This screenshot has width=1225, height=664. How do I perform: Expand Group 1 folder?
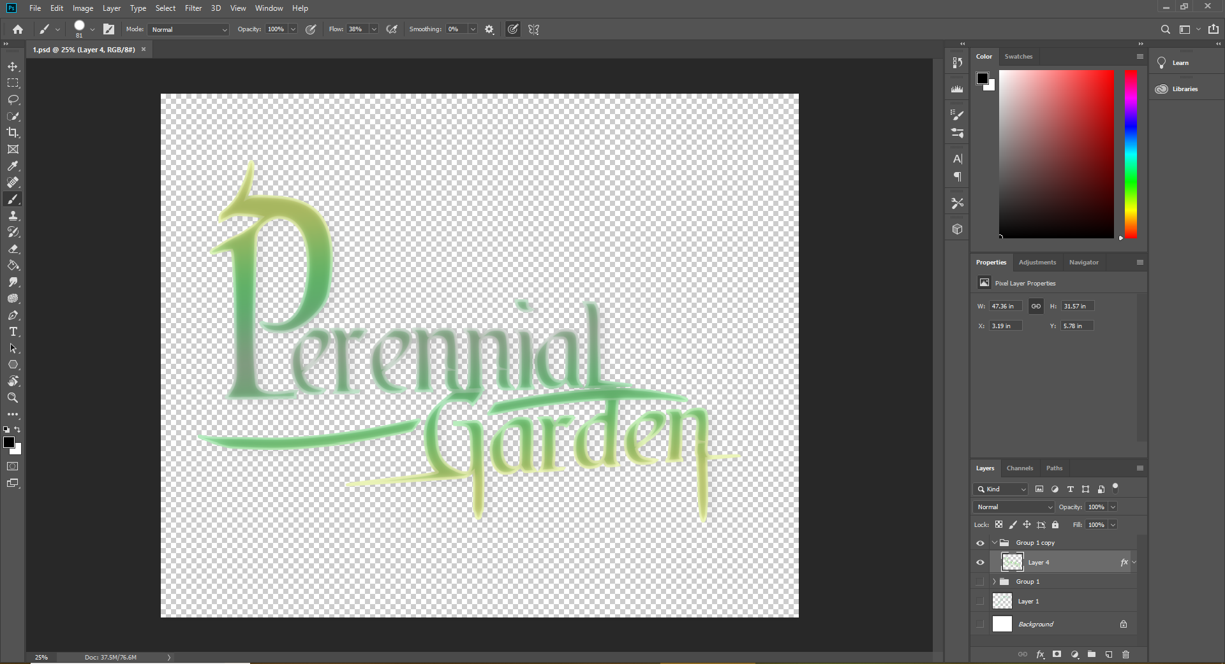pos(994,582)
